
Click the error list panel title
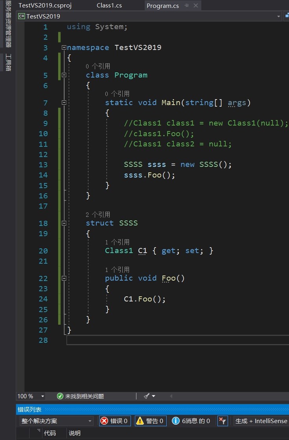pyautogui.click(x=29, y=409)
